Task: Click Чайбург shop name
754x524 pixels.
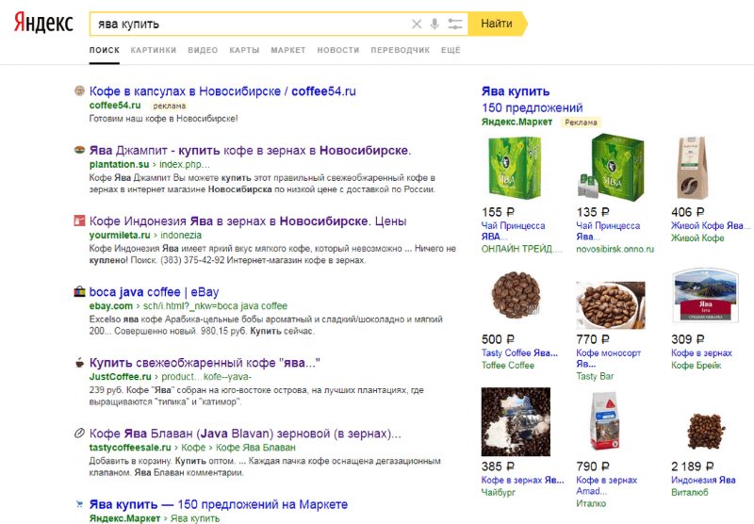Action: pos(499,492)
